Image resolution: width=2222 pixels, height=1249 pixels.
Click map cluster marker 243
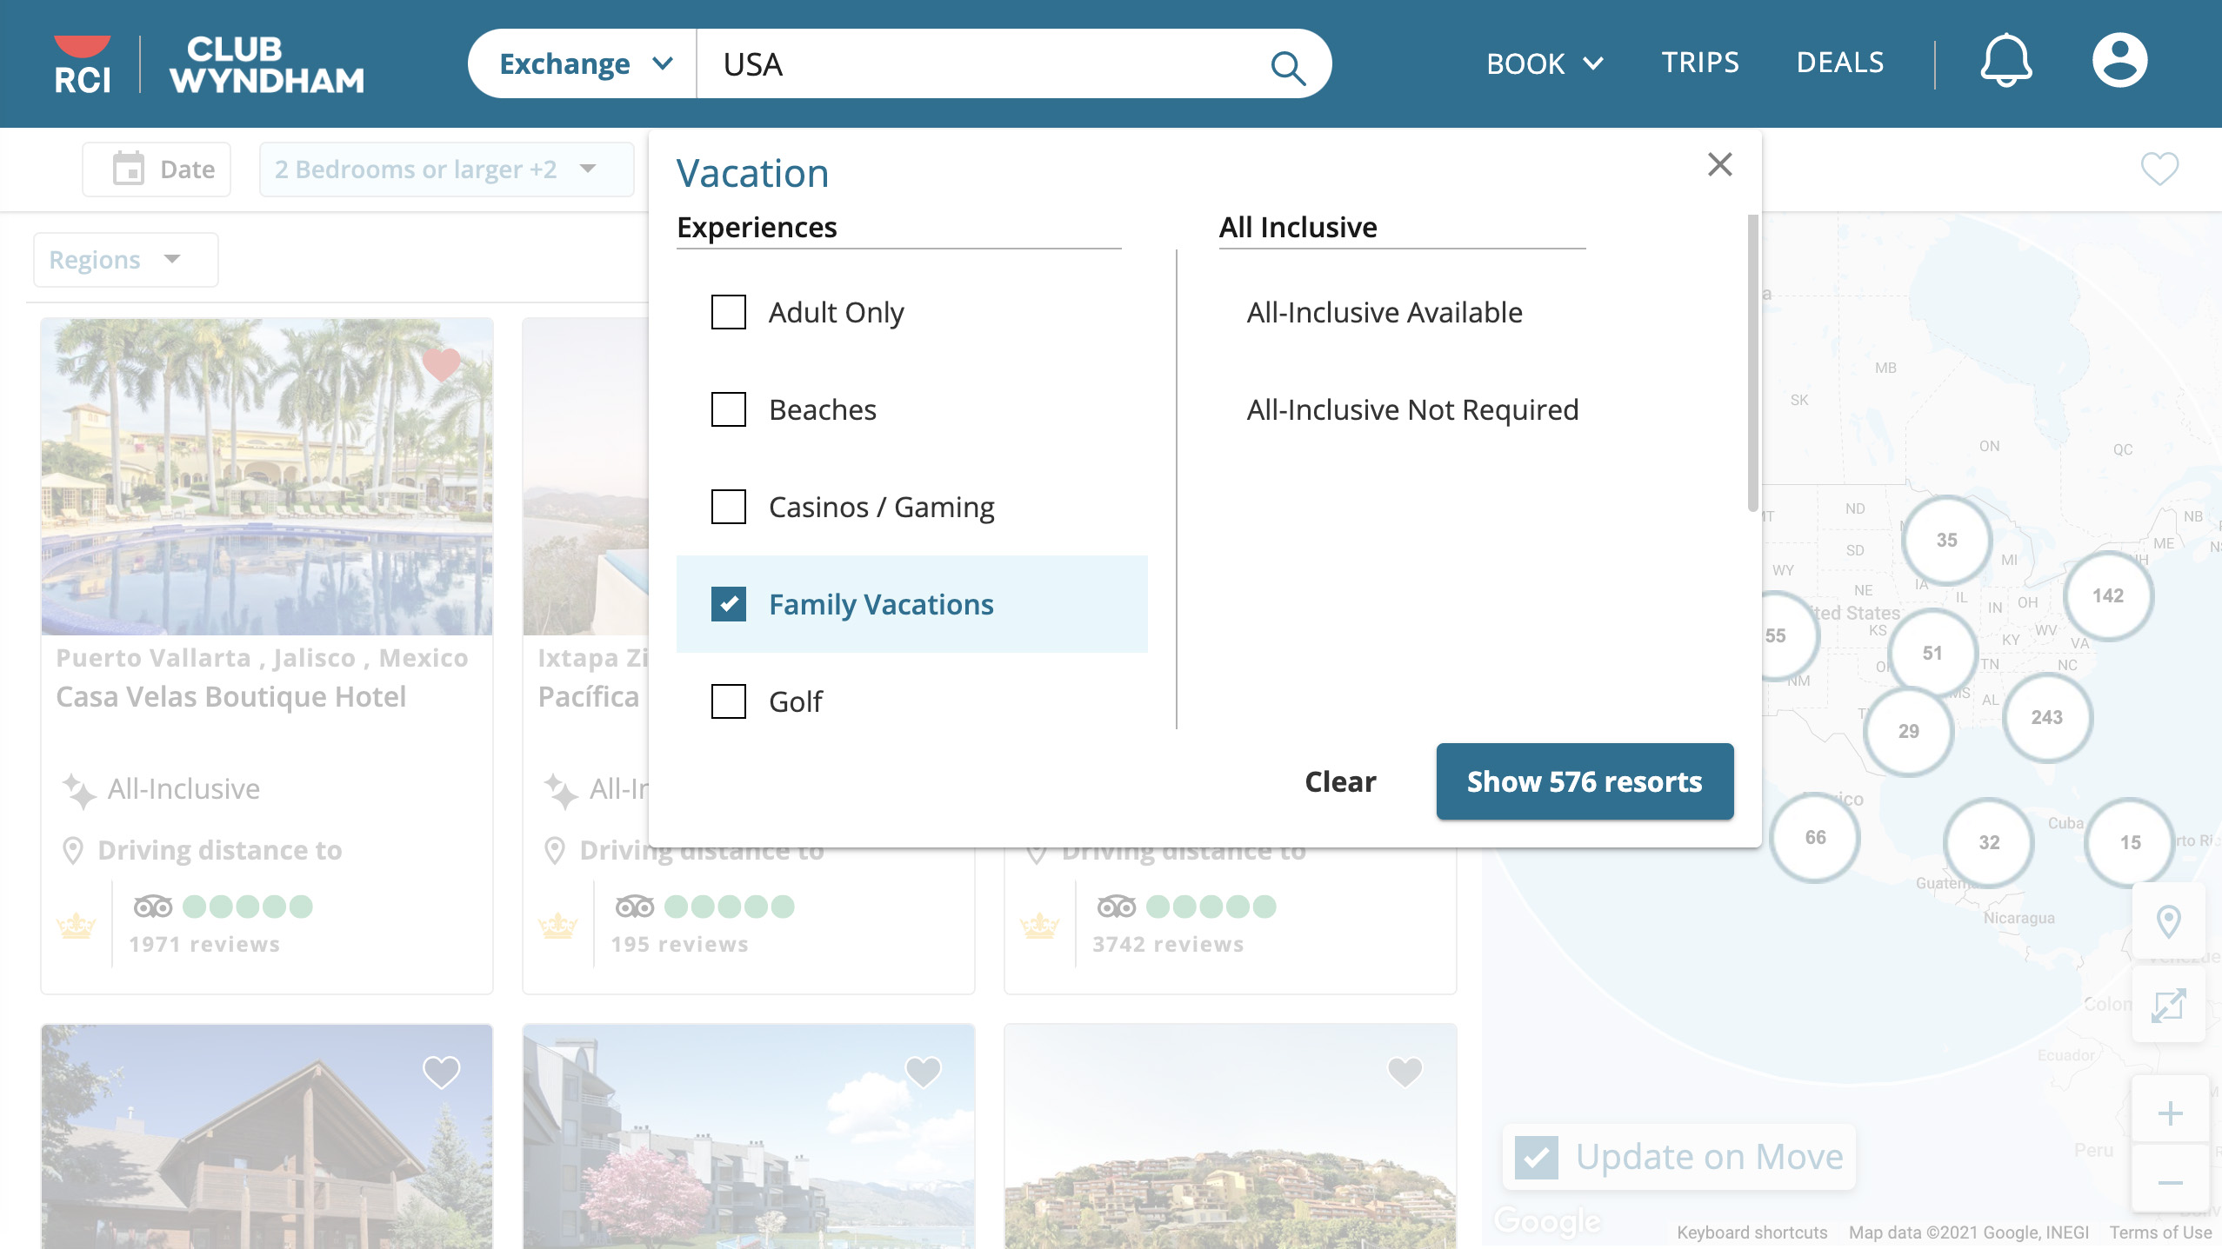(2047, 717)
